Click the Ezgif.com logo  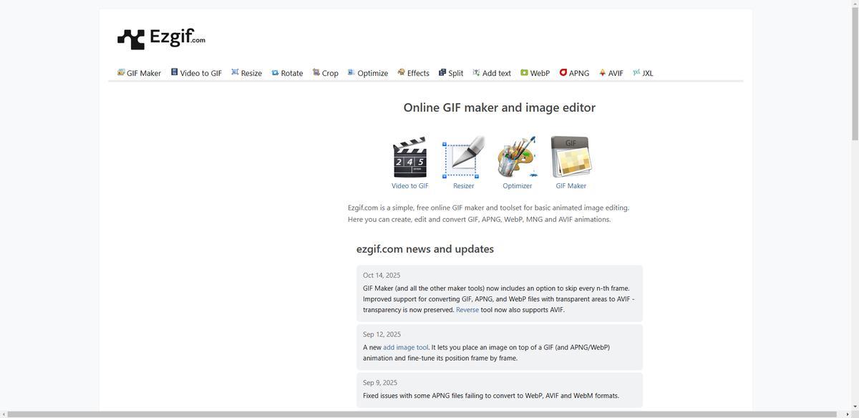pyautogui.click(x=161, y=39)
